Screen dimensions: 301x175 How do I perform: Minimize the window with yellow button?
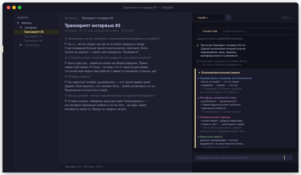coord(14,7)
